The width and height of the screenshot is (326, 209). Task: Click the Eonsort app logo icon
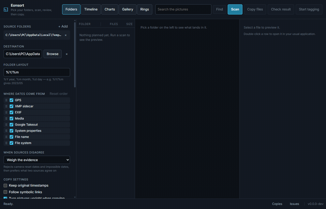[6, 9]
